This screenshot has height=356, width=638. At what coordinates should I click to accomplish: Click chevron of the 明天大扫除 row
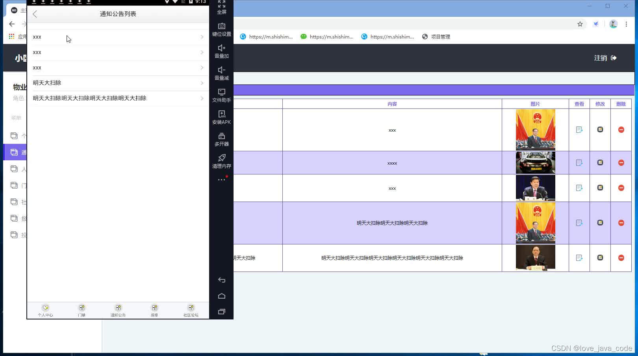(x=202, y=83)
